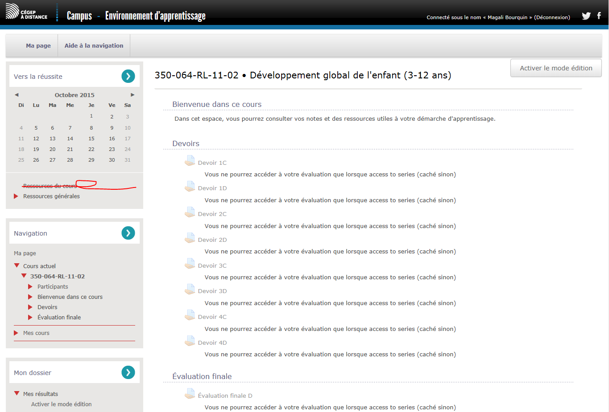Collapse the Cours actuel tree node
Image resolution: width=609 pixels, height=412 pixels.
(17, 266)
